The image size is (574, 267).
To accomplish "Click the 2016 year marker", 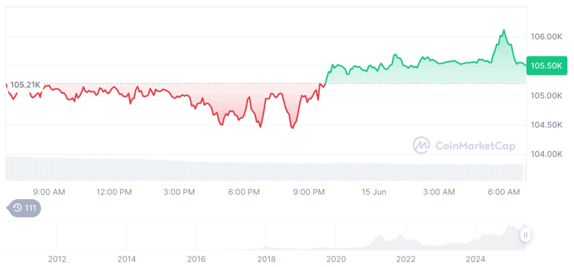I will pyautogui.click(x=196, y=258).
